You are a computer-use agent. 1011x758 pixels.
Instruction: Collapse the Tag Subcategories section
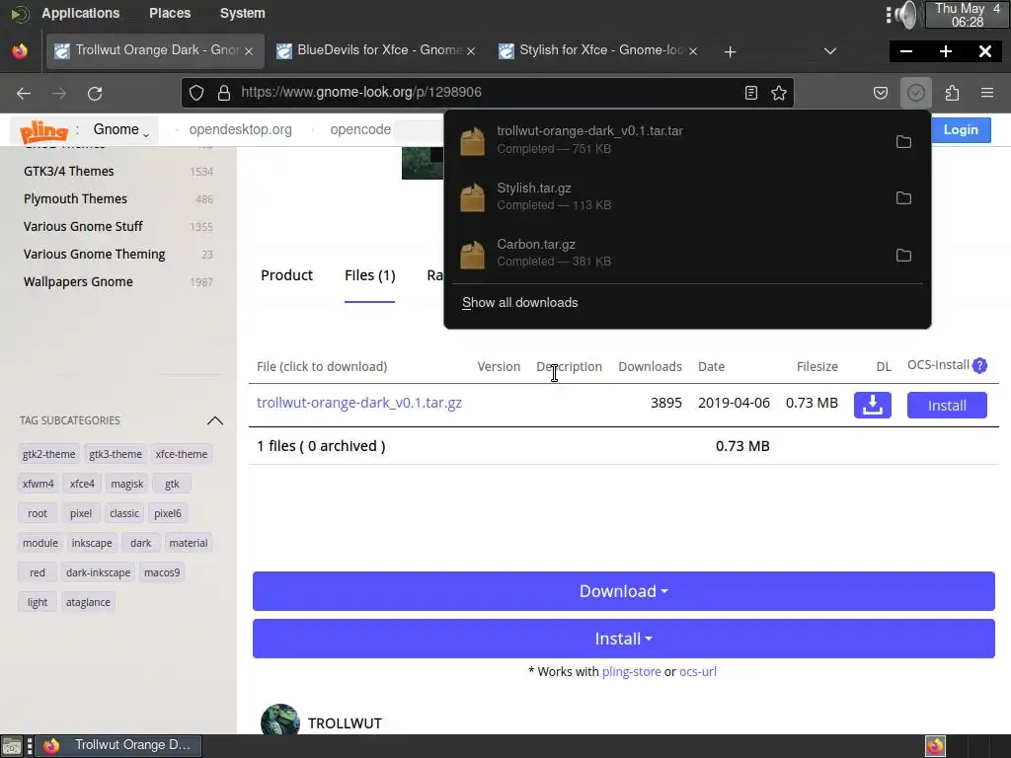[214, 420]
